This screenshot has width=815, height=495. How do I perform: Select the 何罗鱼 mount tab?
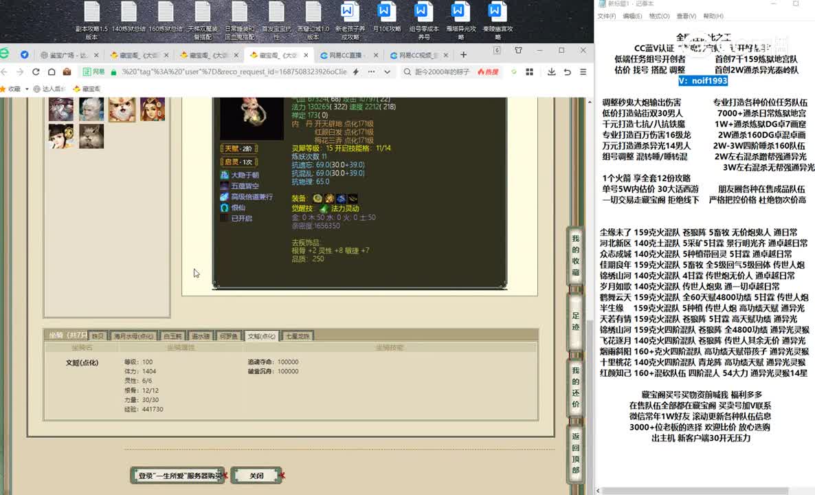click(229, 336)
